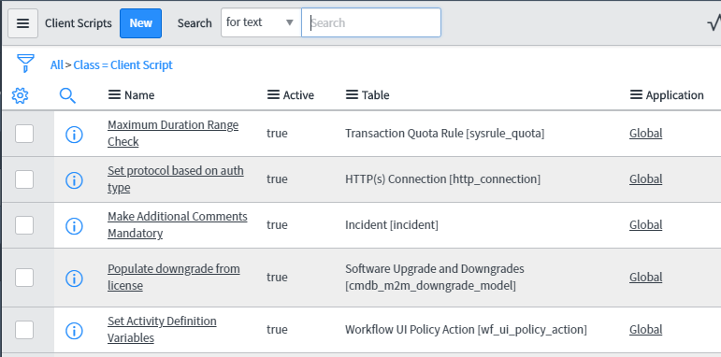The image size is (721, 357).
Task: Check Set Activity Definition Variables row checkbox
Action: click(x=24, y=330)
